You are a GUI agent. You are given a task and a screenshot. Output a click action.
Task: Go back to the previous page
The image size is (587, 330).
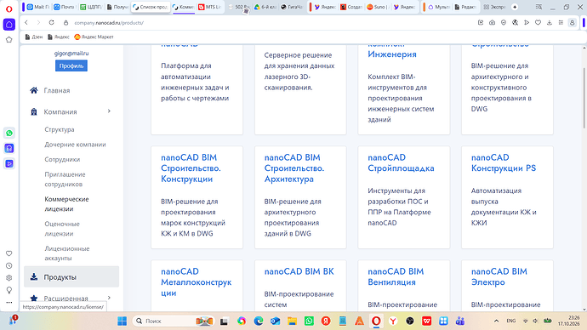pos(26,23)
